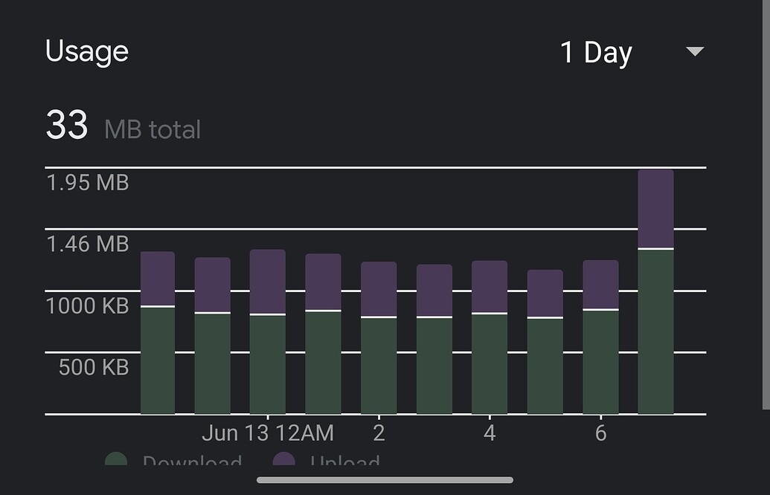Image resolution: width=770 pixels, height=495 pixels.
Task: Tap the Usage section heading
Action: pyautogui.click(x=87, y=51)
